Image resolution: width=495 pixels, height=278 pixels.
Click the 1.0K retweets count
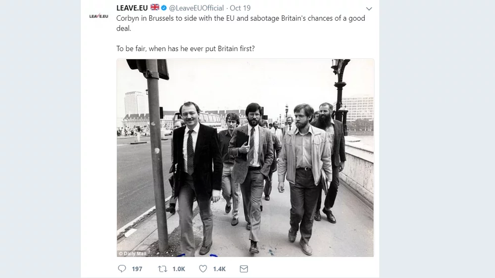(178, 269)
